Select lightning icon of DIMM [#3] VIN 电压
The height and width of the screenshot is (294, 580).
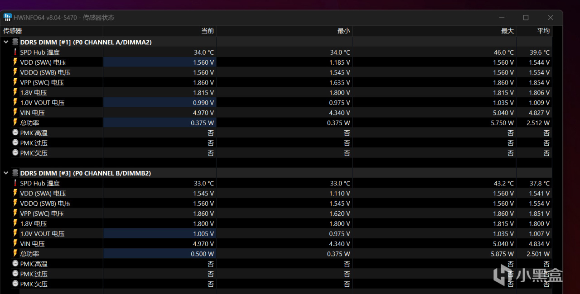click(15, 244)
